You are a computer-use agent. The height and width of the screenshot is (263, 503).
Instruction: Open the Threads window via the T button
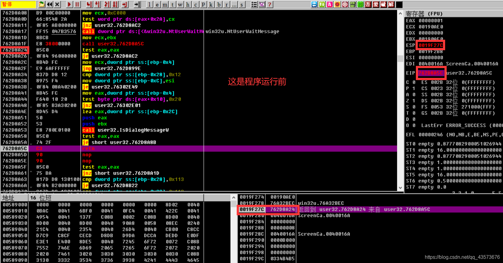coord(172,4)
